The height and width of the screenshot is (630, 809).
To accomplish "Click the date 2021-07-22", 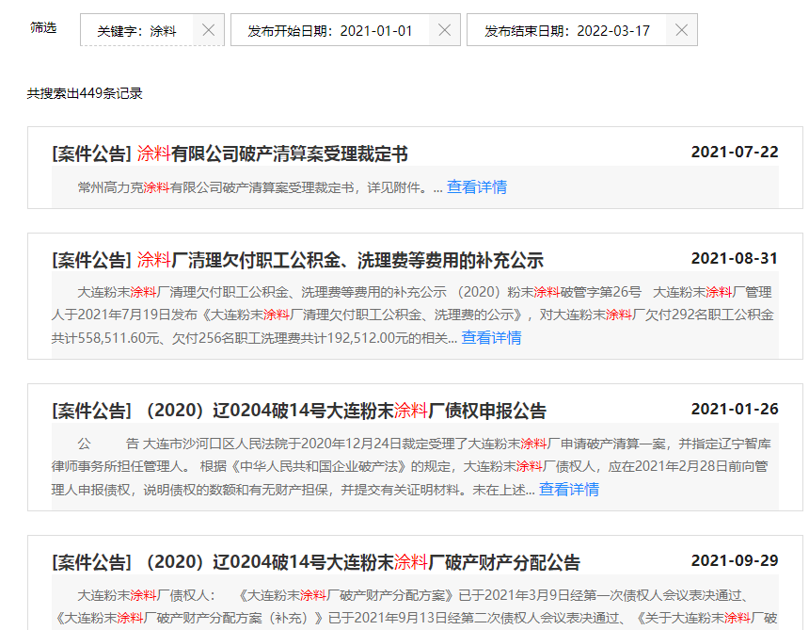I will 735,152.
